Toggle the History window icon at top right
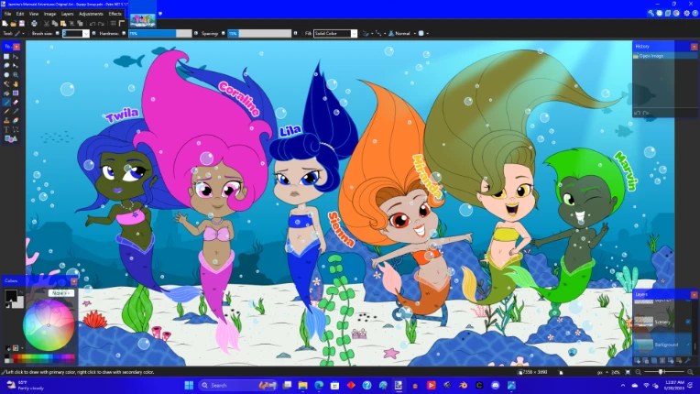Viewport: 700px width, 394px height. tap(660, 14)
